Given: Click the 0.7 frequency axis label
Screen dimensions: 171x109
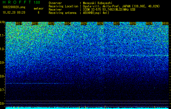Looking at the screenshot, I should (2, 90).
